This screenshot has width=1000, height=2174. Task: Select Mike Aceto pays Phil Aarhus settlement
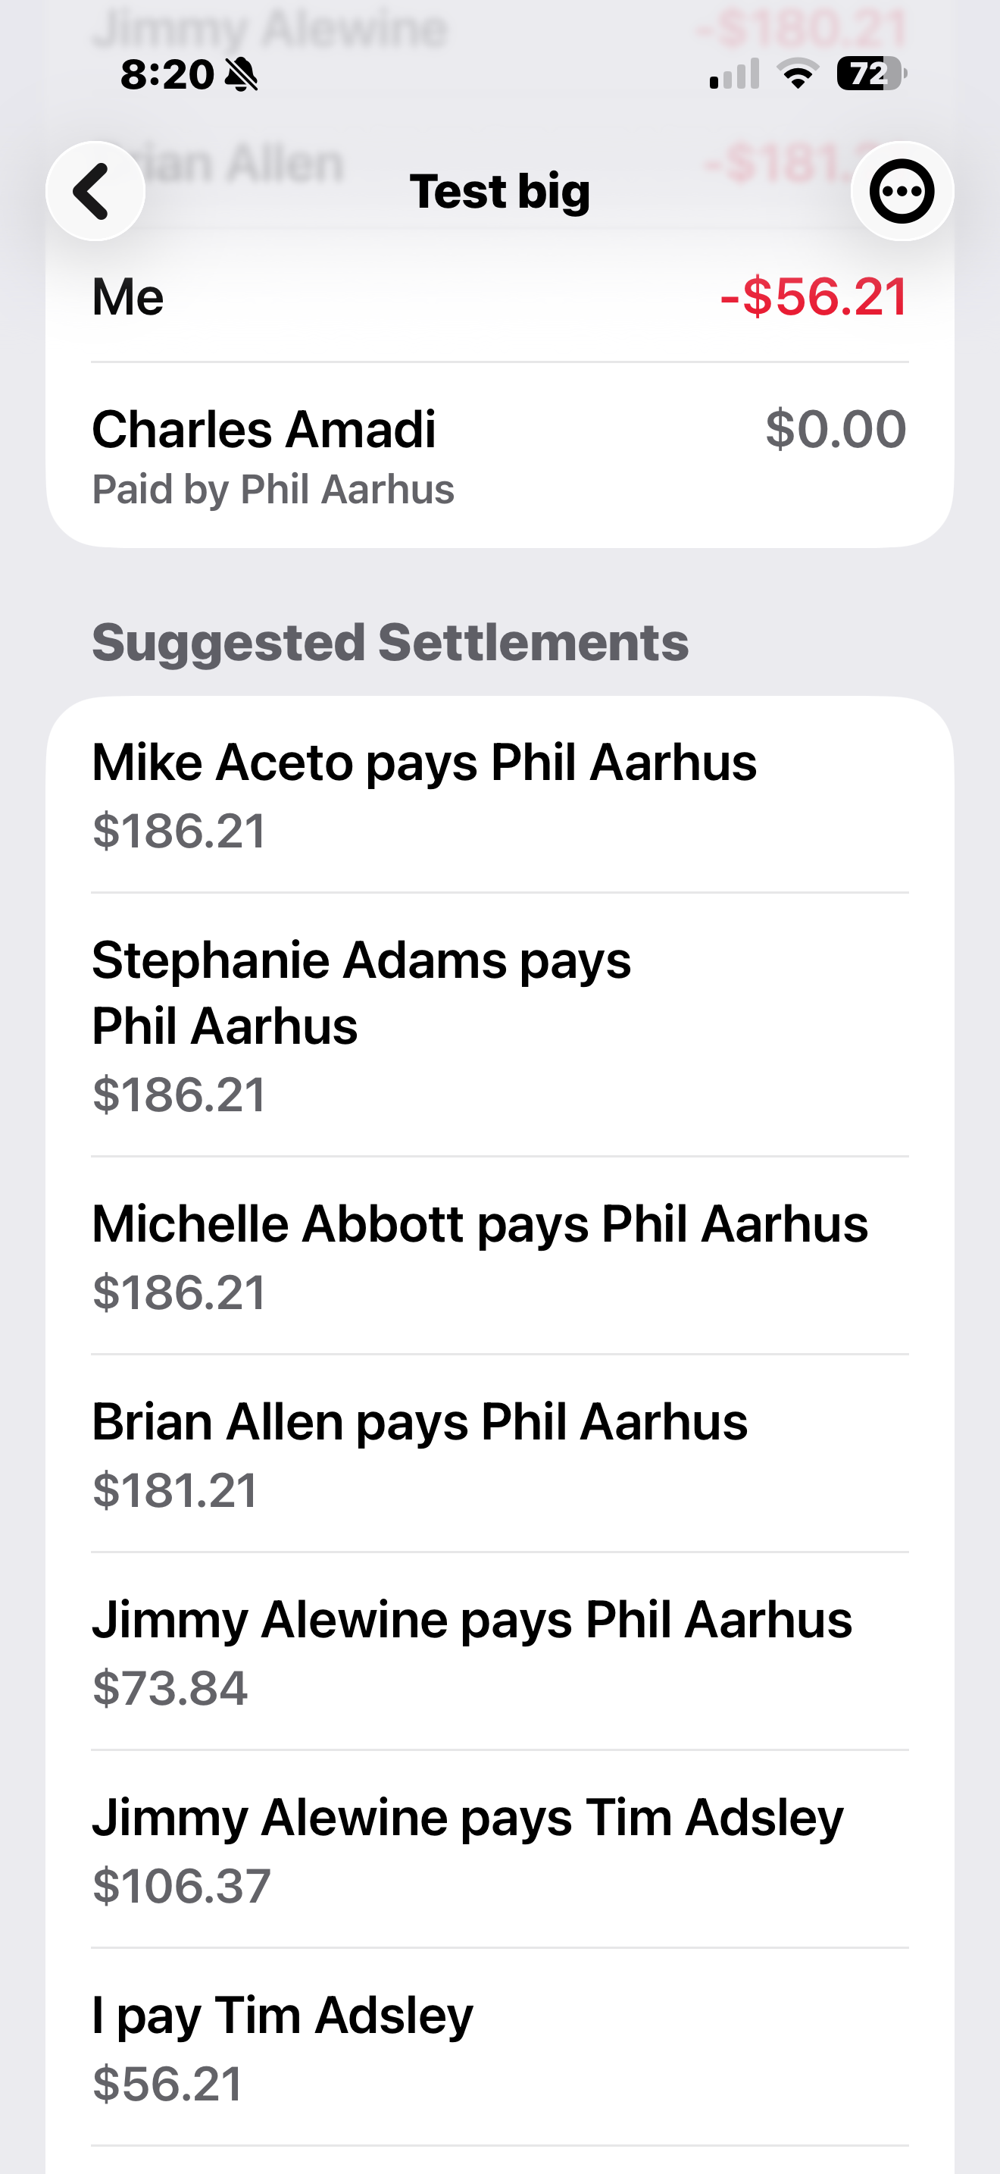coord(500,795)
